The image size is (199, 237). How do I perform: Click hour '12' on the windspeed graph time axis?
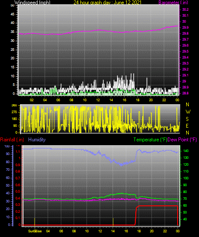98,100
